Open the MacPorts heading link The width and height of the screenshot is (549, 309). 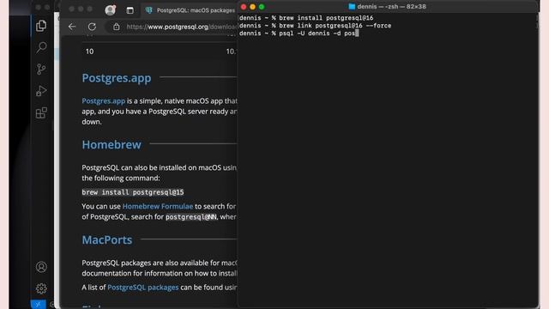(106, 239)
